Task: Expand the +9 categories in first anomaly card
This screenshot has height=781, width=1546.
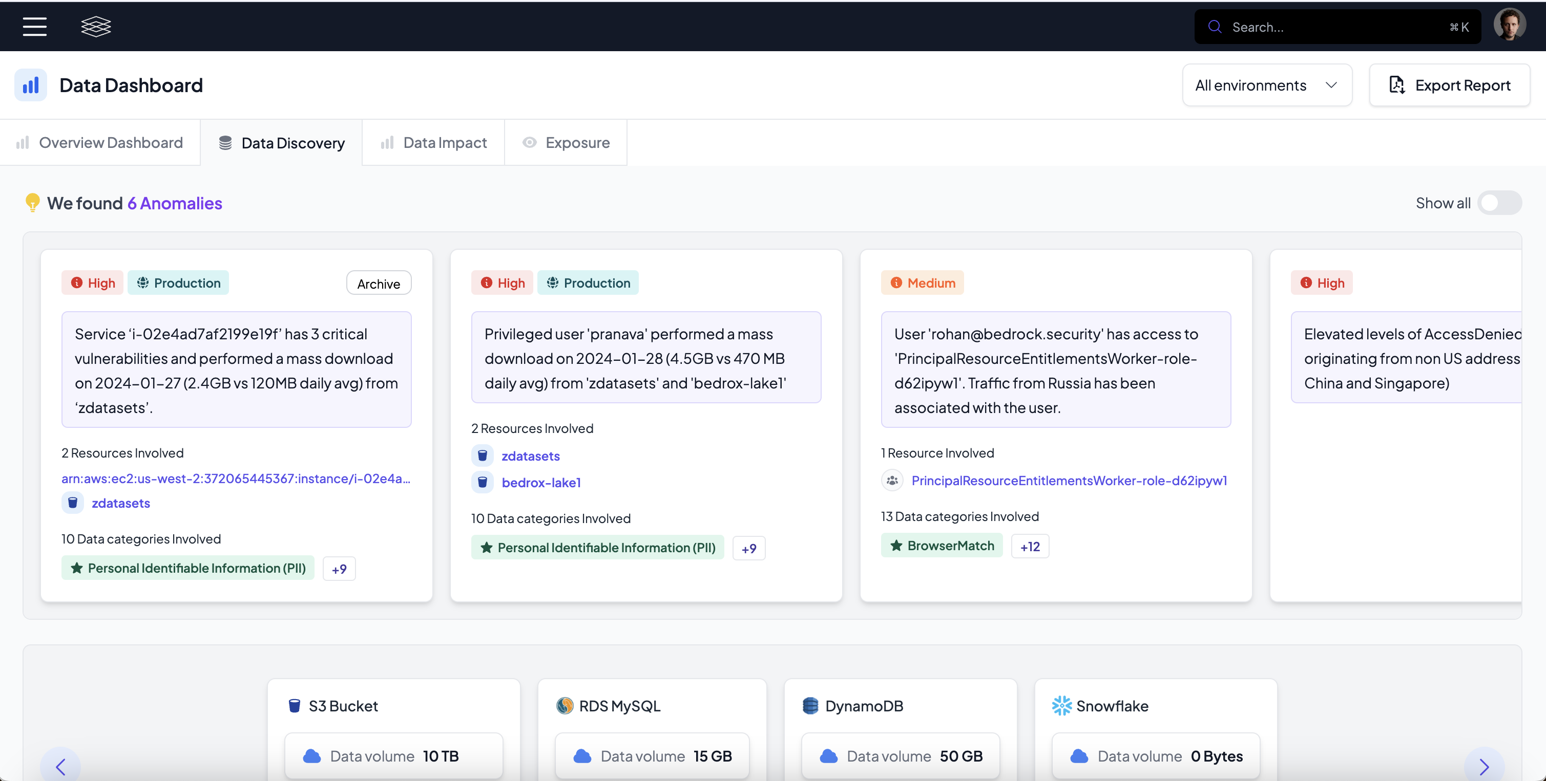Action: click(x=339, y=568)
